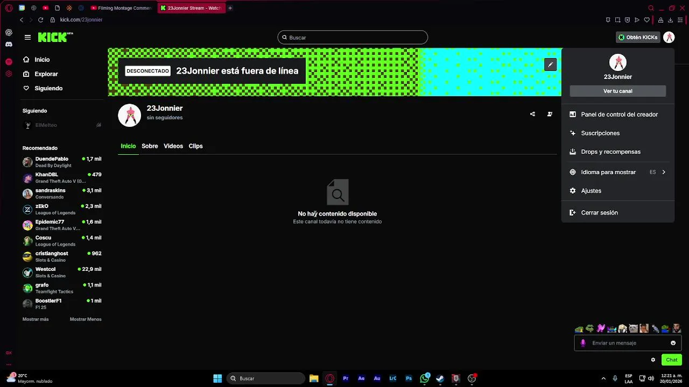Click the 23Jonnier channel avatar

pyautogui.click(x=129, y=115)
